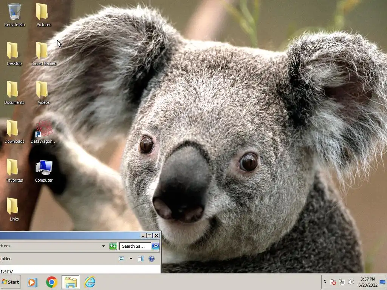Click the Windows Explorer taskbar button
The width and height of the screenshot is (387, 290).
click(x=71, y=282)
